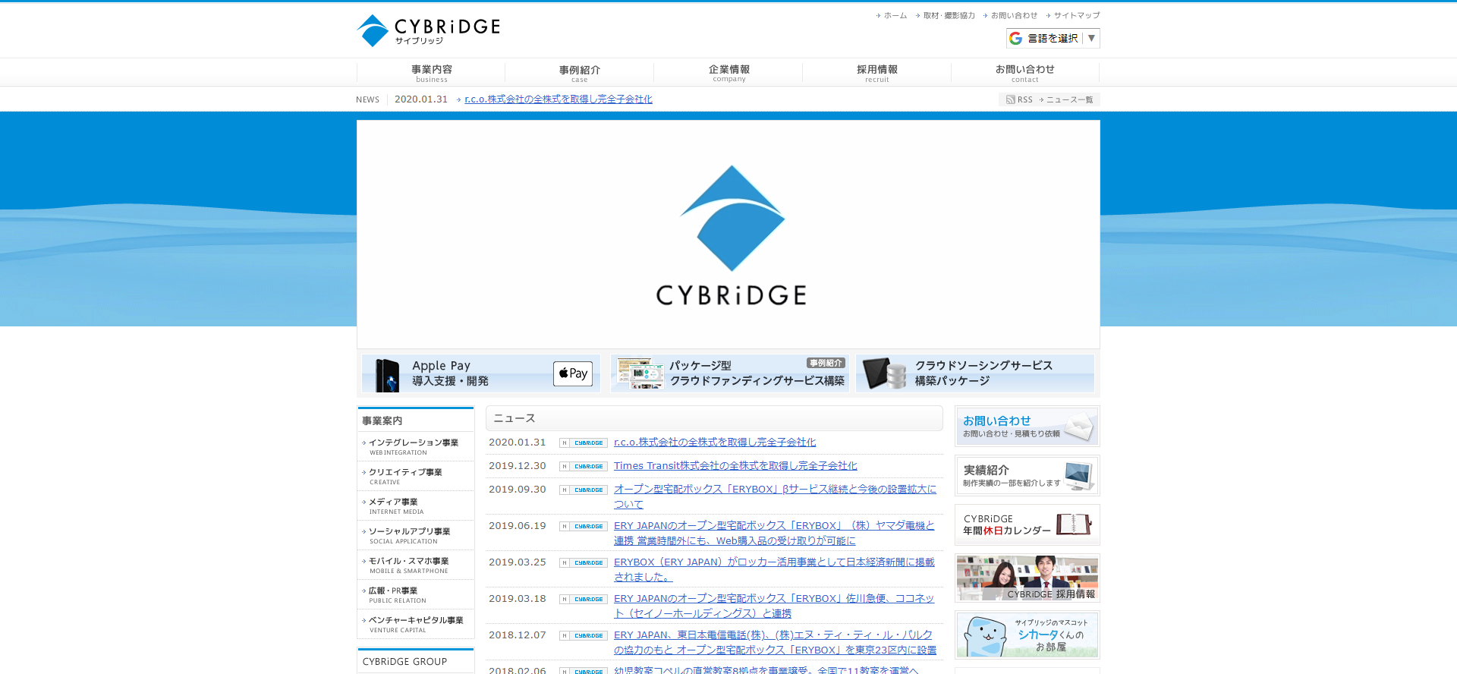
Task: Select メディア事業 in sidebar
Action: tap(415, 505)
